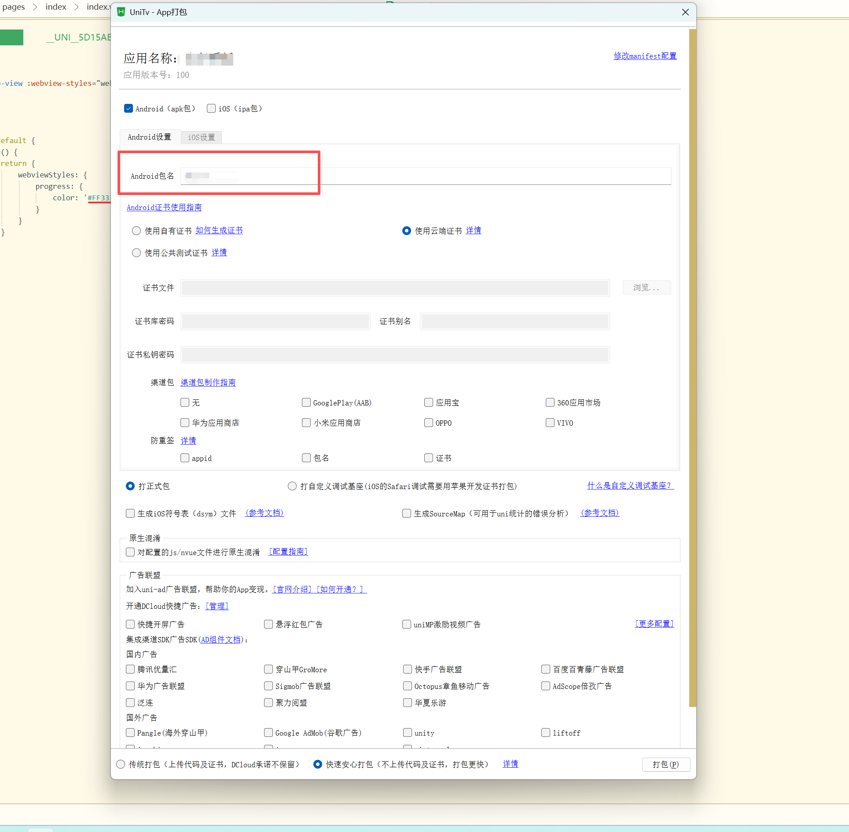Click the HBuilder logo in the dialog title
Image resolution: width=849 pixels, height=832 pixels.
point(121,12)
